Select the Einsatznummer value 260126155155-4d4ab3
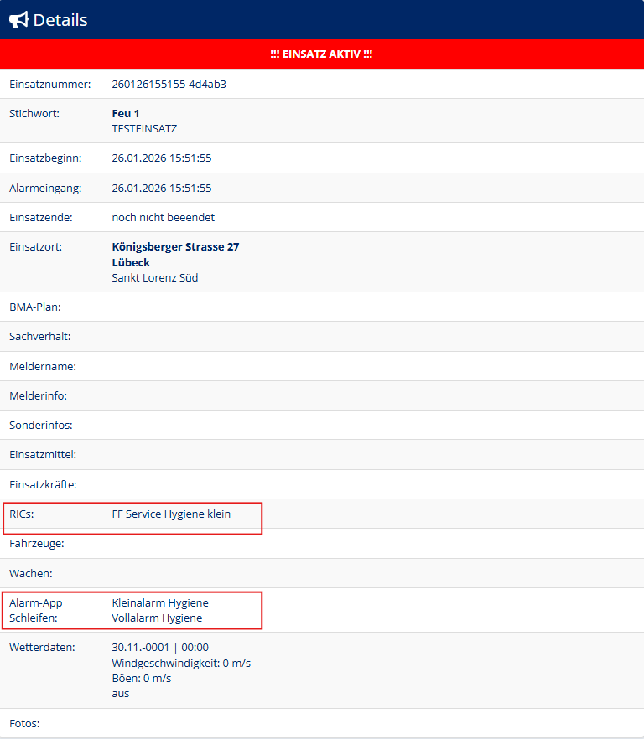 tap(169, 84)
